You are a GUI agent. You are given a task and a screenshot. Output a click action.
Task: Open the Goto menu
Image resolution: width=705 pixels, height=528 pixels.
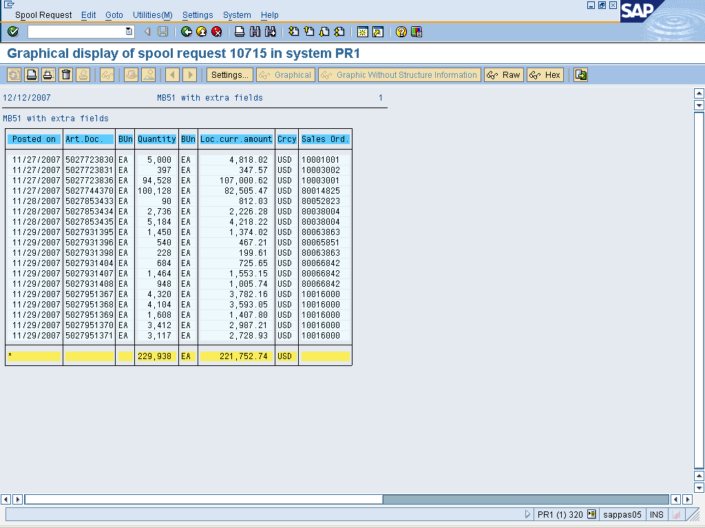pyautogui.click(x=114, y=15)
